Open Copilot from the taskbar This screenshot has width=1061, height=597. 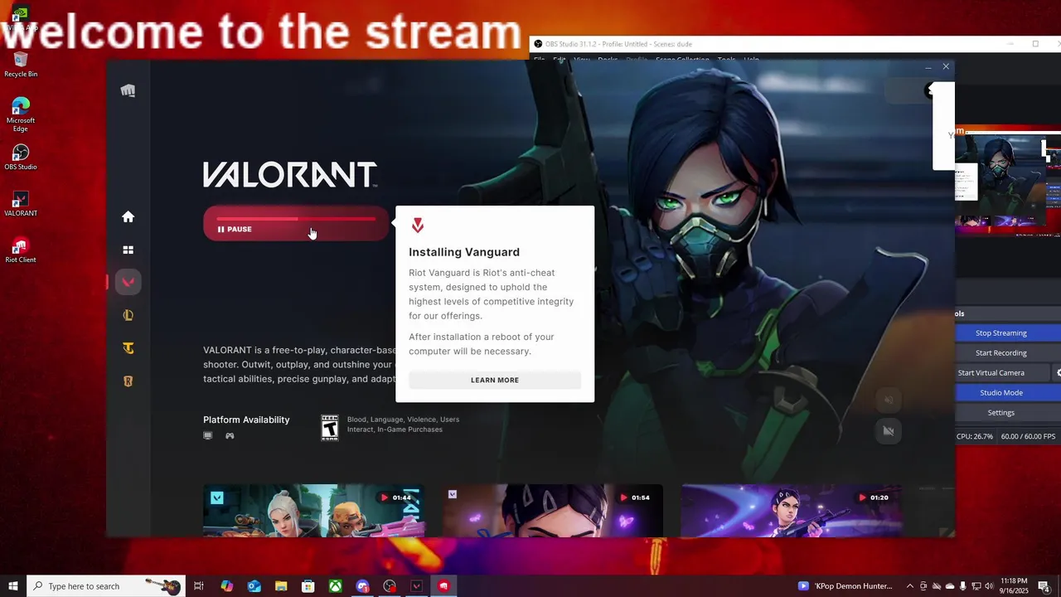(226, 586)
